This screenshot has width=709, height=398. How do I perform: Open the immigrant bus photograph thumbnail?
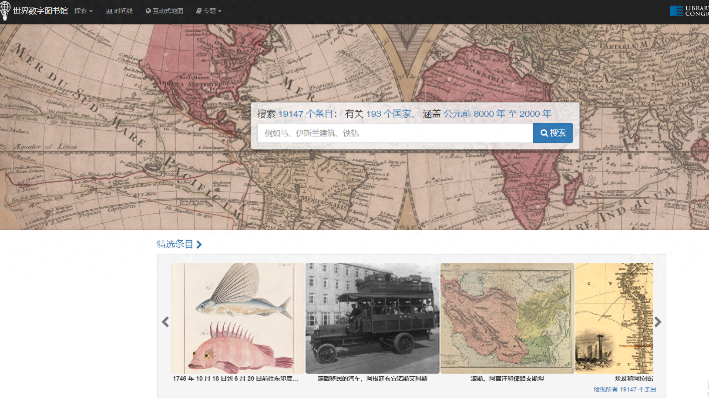(x=372, y=318)
